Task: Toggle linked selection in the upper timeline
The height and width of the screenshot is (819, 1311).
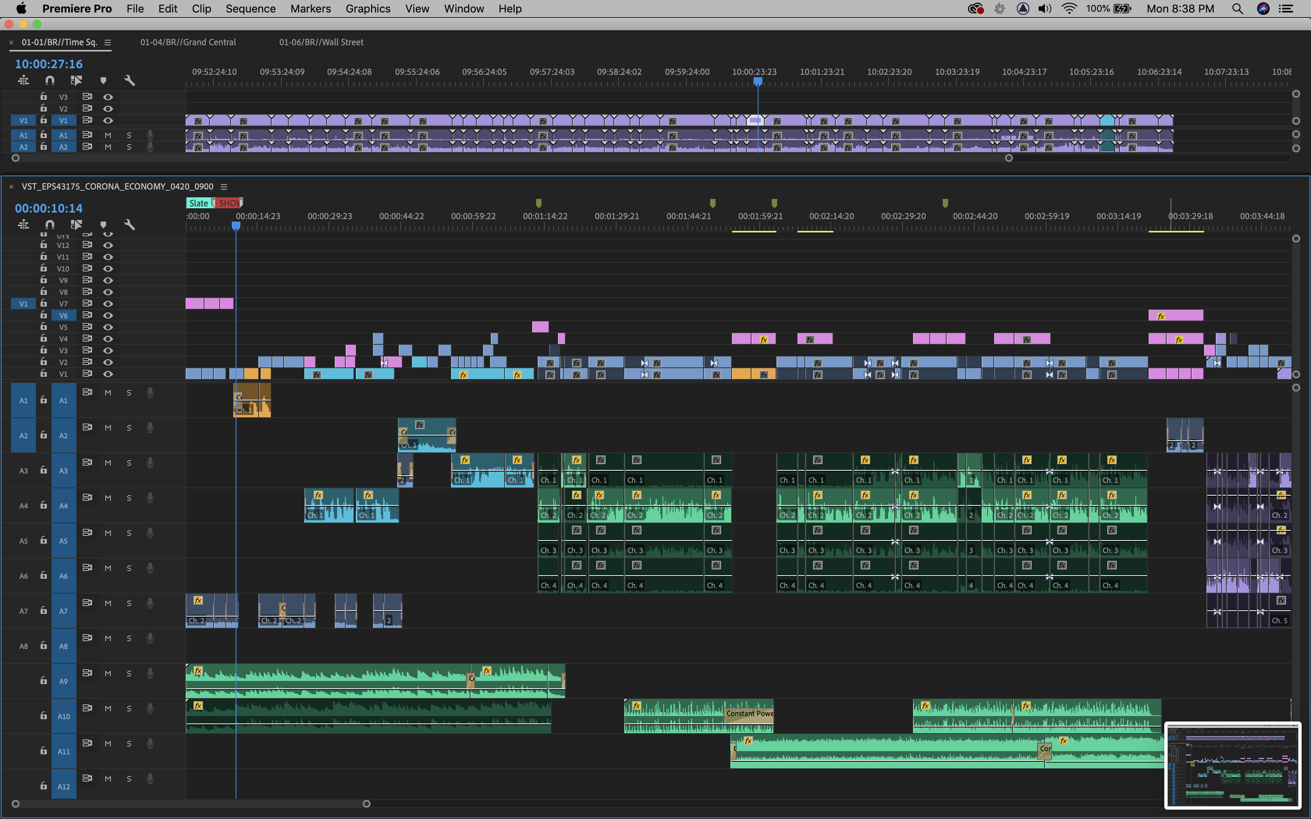Action: pos(76,81)
